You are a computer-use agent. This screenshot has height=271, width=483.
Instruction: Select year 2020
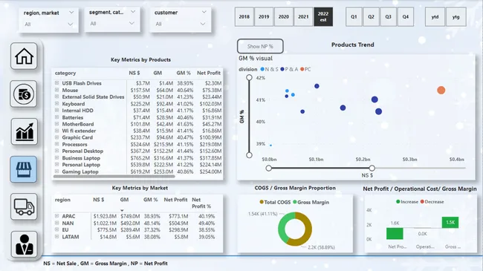[x=284, y=16]
